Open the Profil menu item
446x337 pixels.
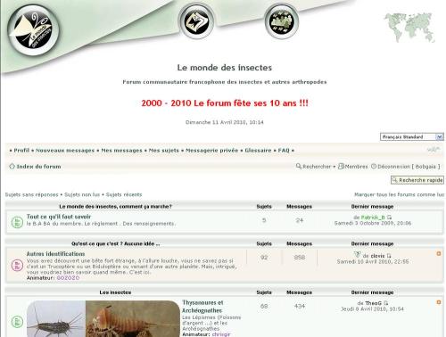(x=21, y=151)
